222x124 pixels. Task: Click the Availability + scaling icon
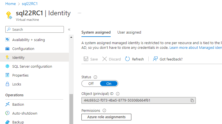tap(7, 40)
